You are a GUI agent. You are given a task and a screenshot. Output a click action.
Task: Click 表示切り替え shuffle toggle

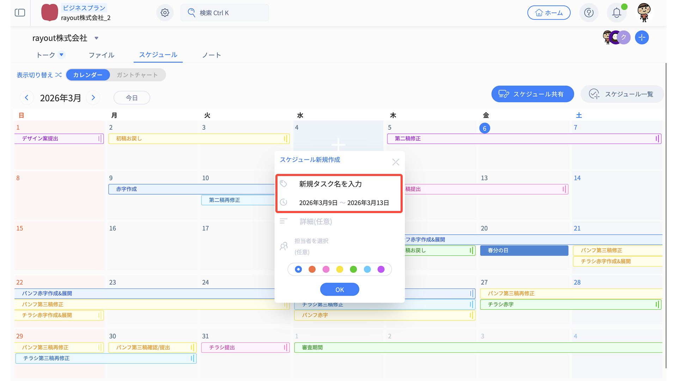tap(39, 75)
